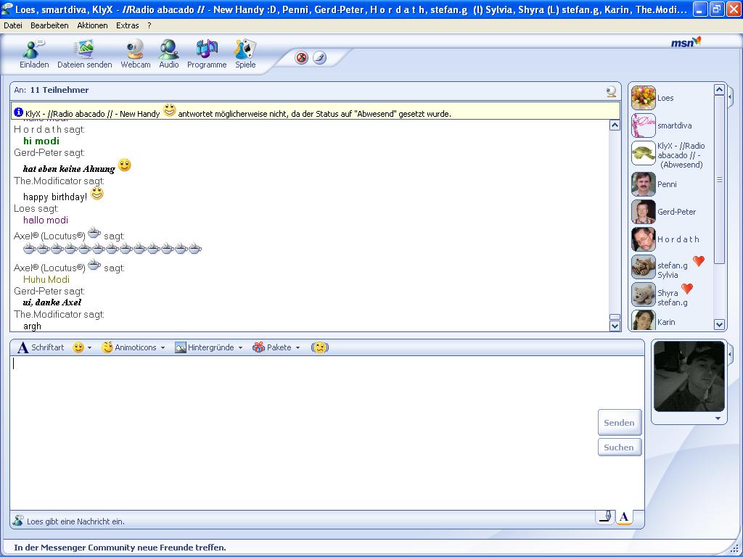The image size is (743, 557).
Task: Send a nudge with the nudge icon
Action: (x=319, y=347)
